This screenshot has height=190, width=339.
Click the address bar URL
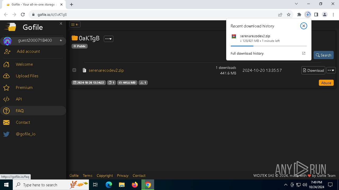point(52,15)
